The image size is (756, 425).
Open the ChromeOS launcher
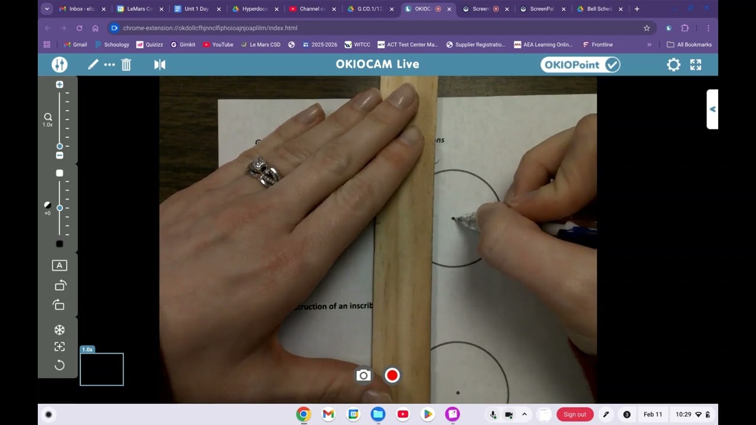pyautogui.click(x=48, y=414)
